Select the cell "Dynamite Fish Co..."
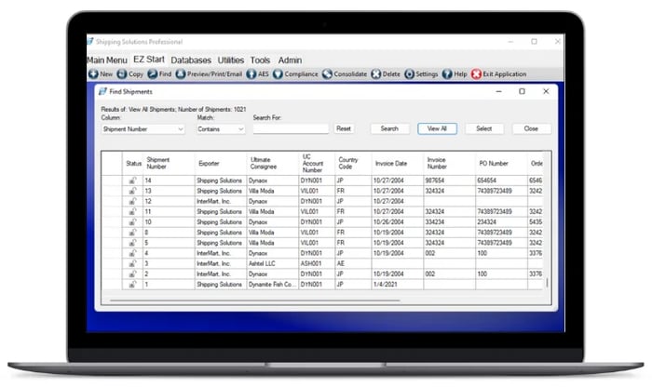 coord(272,284)
